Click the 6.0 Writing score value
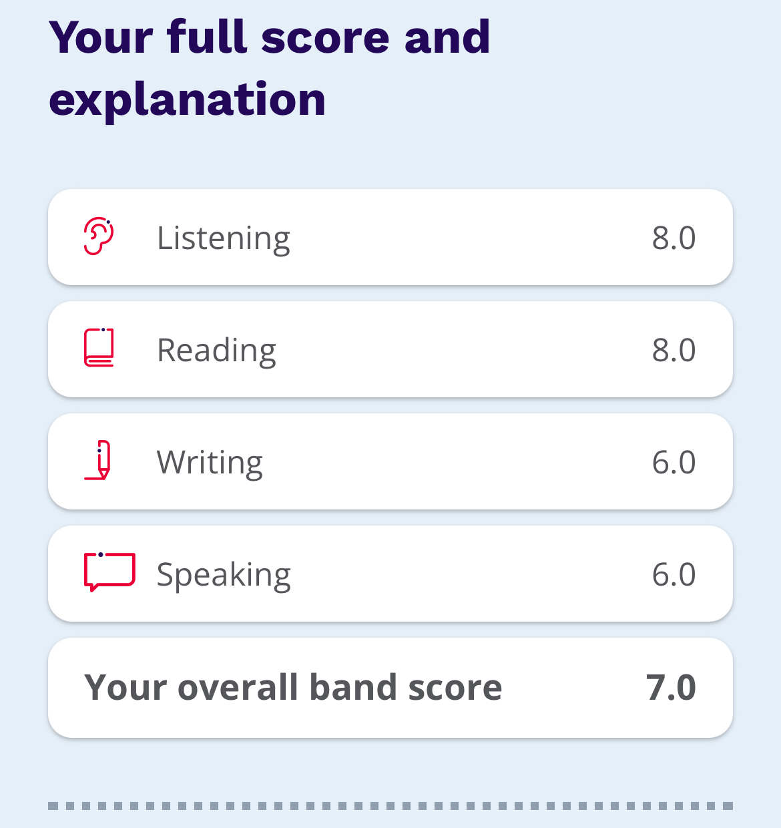Image resolution: width=781 pixels, height=828 pixels. pyautogui.click(x=674, y=463)
